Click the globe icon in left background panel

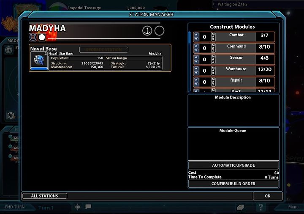pyautogui.click(x=9, y=50)
